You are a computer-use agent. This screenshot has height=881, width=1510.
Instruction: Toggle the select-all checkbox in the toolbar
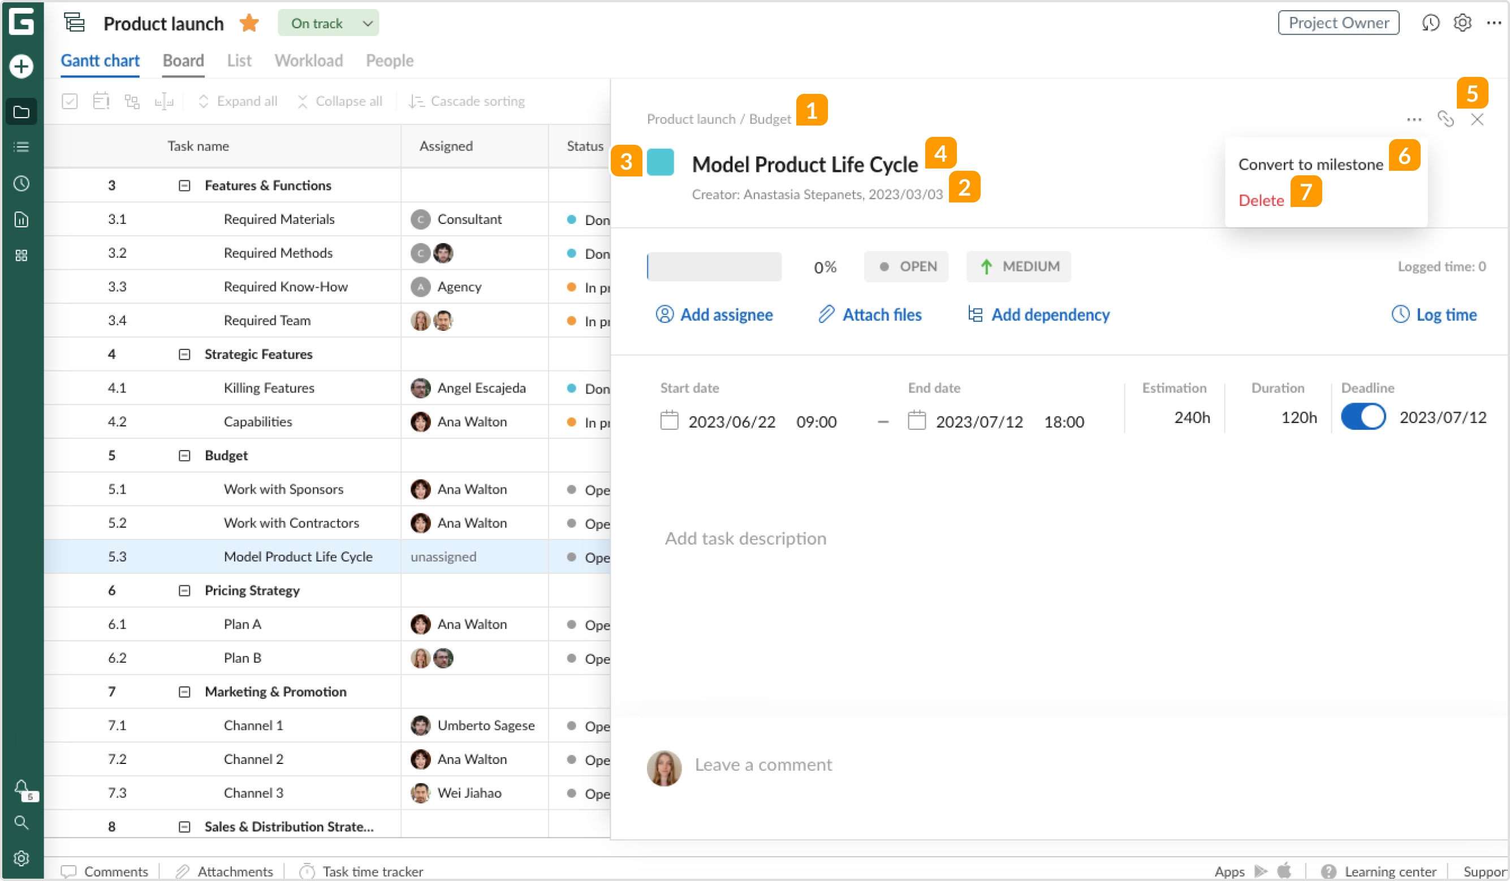70,101
